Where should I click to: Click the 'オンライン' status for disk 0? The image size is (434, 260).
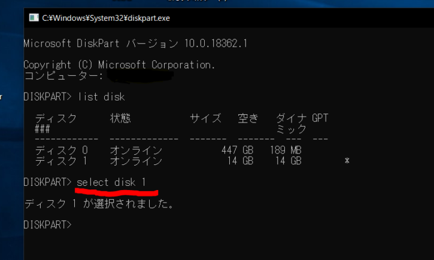click(x=136, y=150)
